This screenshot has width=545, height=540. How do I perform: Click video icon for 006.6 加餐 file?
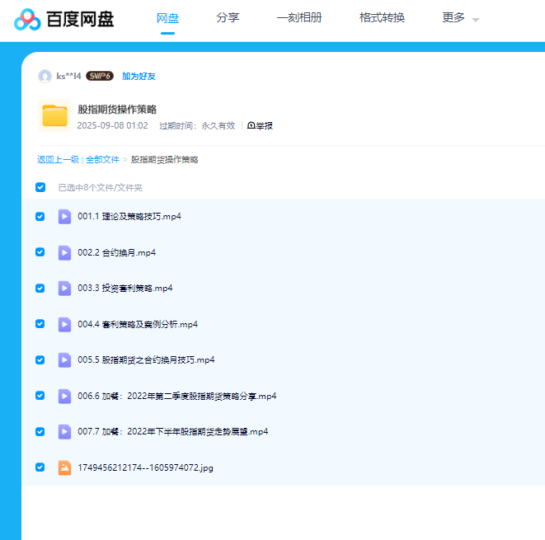(64, 396)
